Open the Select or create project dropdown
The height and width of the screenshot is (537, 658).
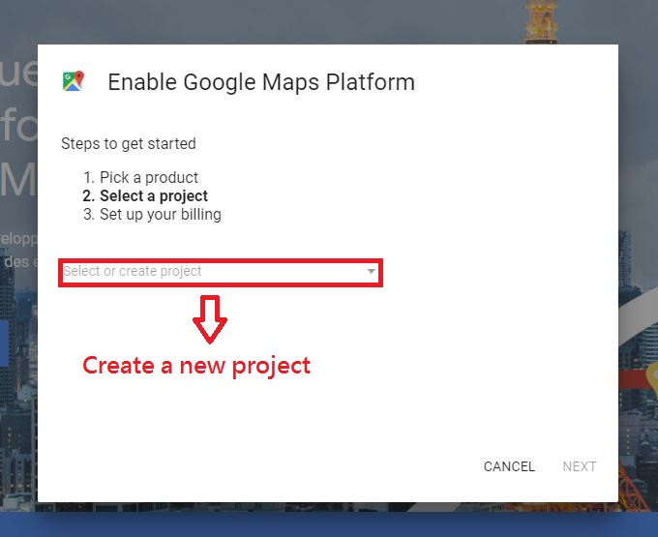[221, 272]
